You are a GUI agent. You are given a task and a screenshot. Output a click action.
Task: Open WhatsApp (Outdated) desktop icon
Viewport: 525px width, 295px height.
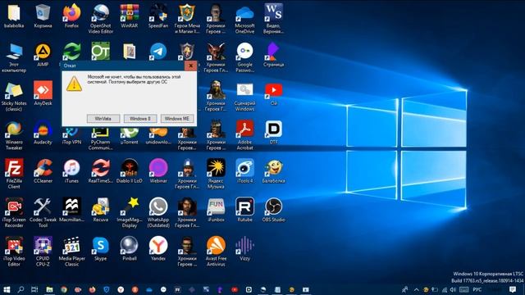pos(158,213)
